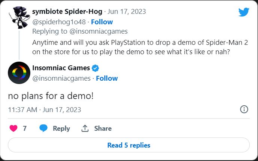The image size is (258, 161).
Task: Follow @spiderhog1o48
Action: click(102, 22)
